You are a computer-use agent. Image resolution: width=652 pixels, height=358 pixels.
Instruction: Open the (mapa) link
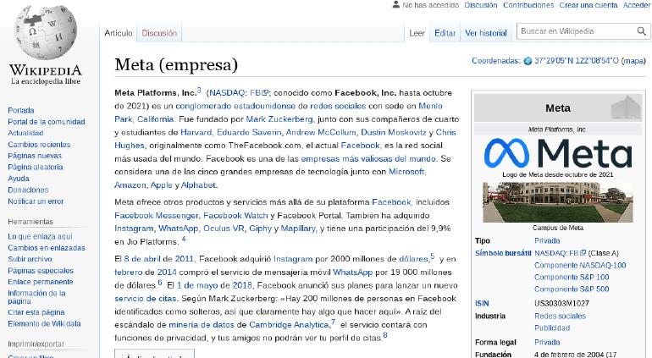[x=633, y=61]
